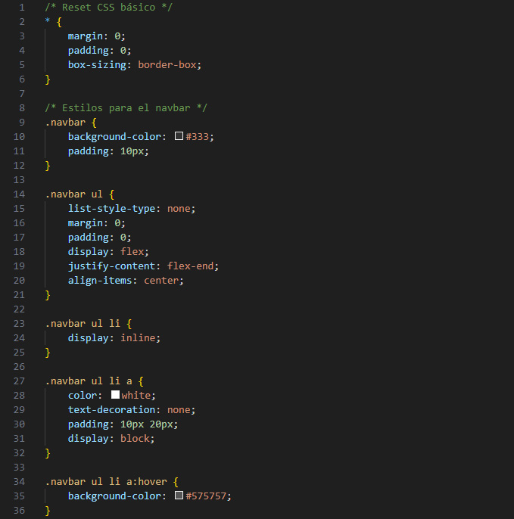Click the 'border-box' value

coord(170,65)
